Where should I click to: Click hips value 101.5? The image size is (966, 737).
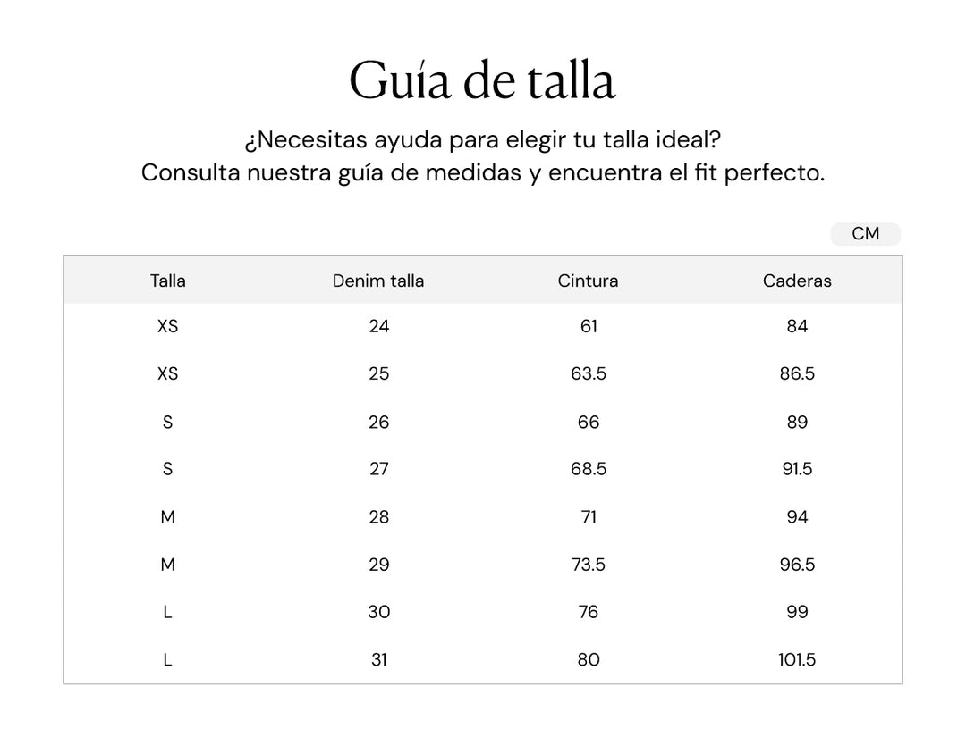coord(797,659)
